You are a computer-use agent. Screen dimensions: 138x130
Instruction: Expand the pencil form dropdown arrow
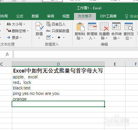(x=53, y=37)
